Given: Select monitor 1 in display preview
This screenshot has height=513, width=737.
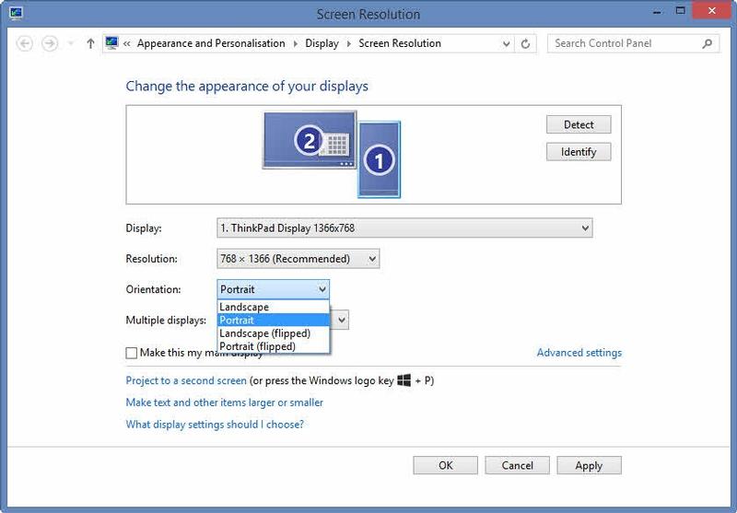Looking at the screenshot, I should pos(379,159).
